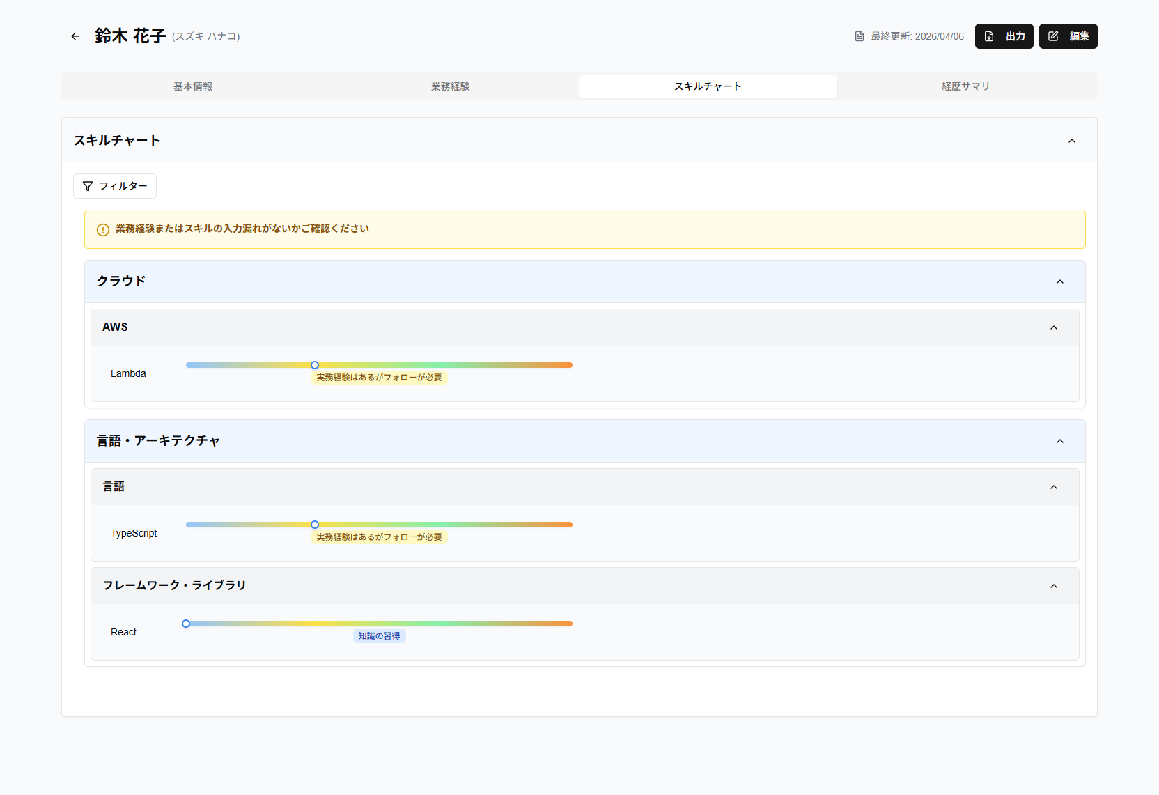Click the Lambda skill label
Viewport: 1159px width, 795px height.
[128, 373]
